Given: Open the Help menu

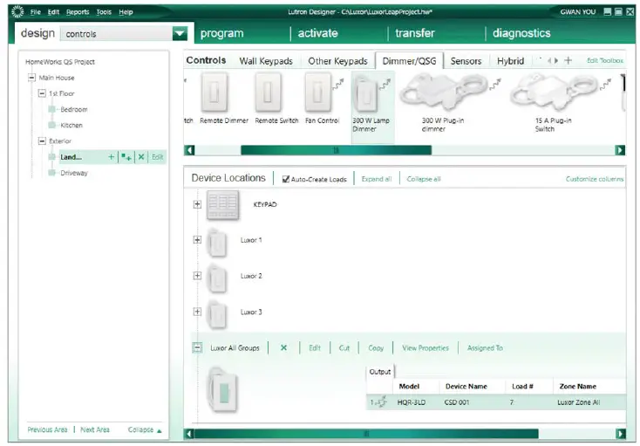Looking at the screenshot, I should [x=126, y=12].
